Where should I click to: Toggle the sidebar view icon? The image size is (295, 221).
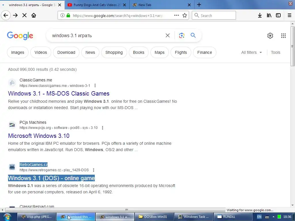point(278,16)
